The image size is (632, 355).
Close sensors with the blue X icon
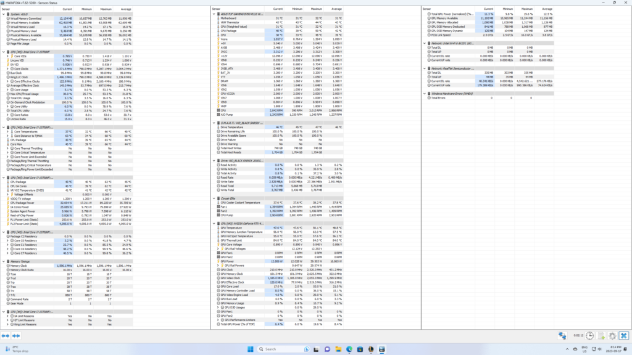pos(624,336)
